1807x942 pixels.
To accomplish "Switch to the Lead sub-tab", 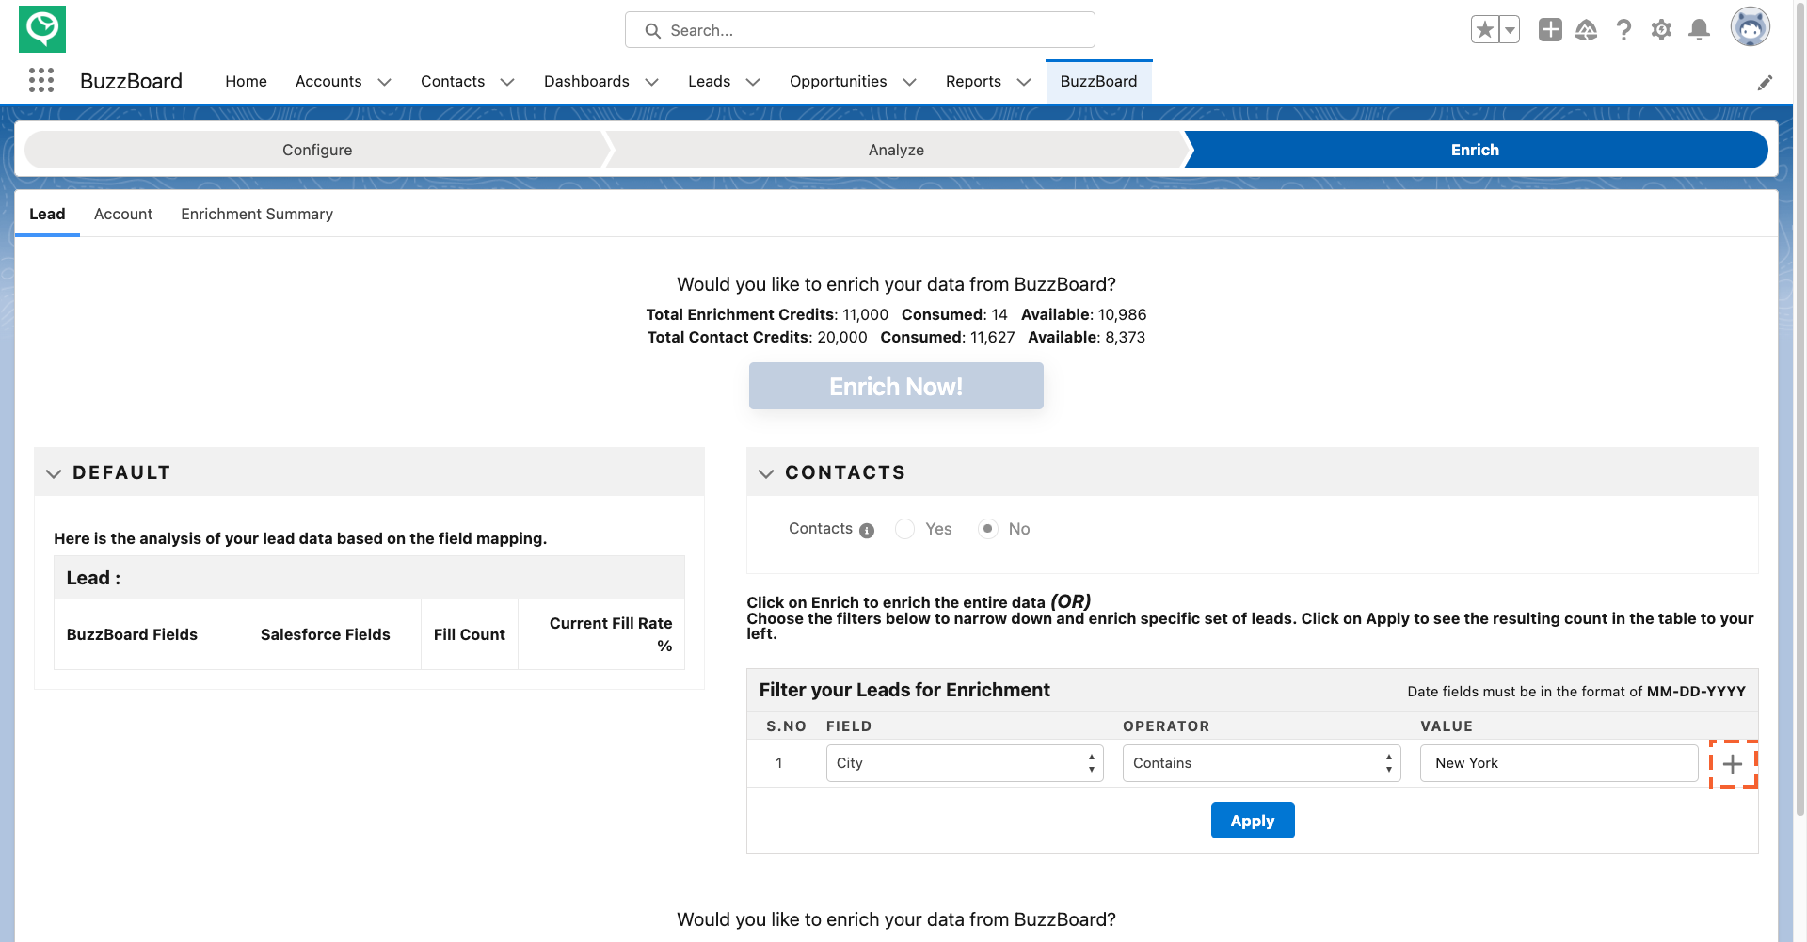I will click(47, 215).
